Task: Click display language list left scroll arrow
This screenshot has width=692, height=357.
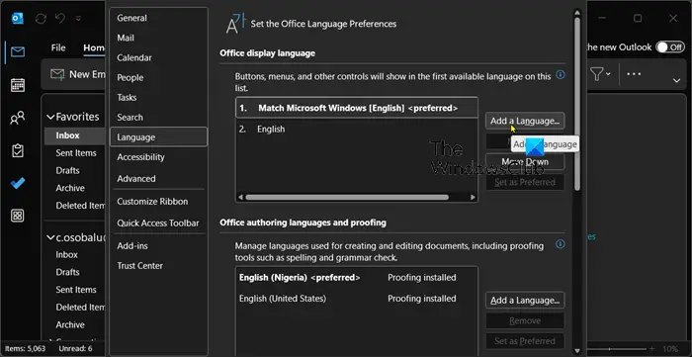Action: click(240, 197)
